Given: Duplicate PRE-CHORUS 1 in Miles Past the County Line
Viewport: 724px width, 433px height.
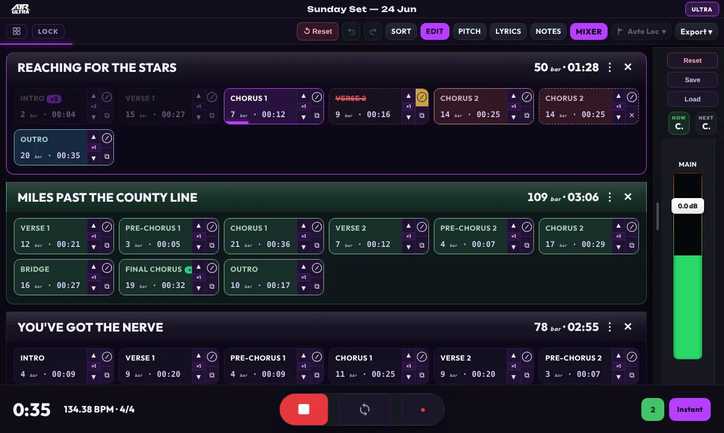Looking at the screenshot, I should tap(212, 245).
